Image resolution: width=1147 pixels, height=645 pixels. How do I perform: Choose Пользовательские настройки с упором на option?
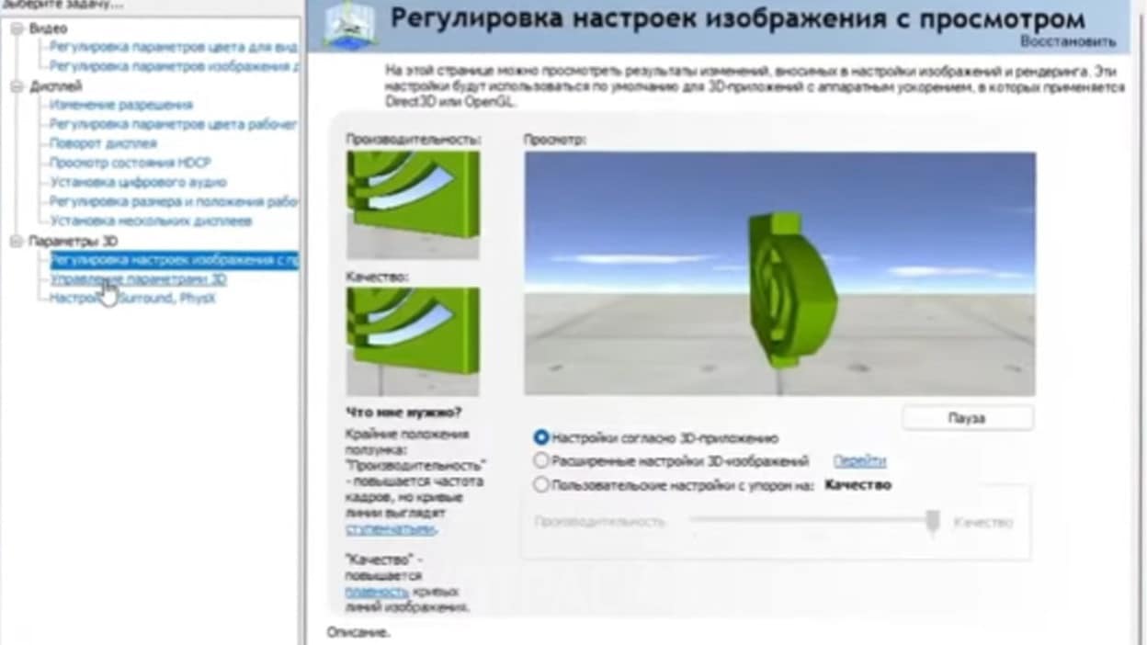coord(541,484)
